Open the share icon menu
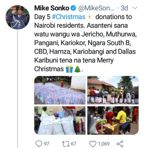This screenshot has height=148, width=144. coord(120,144)
